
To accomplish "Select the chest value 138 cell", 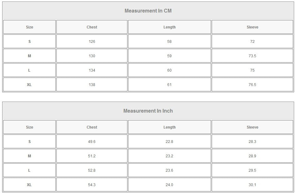I will coord(92,85).
